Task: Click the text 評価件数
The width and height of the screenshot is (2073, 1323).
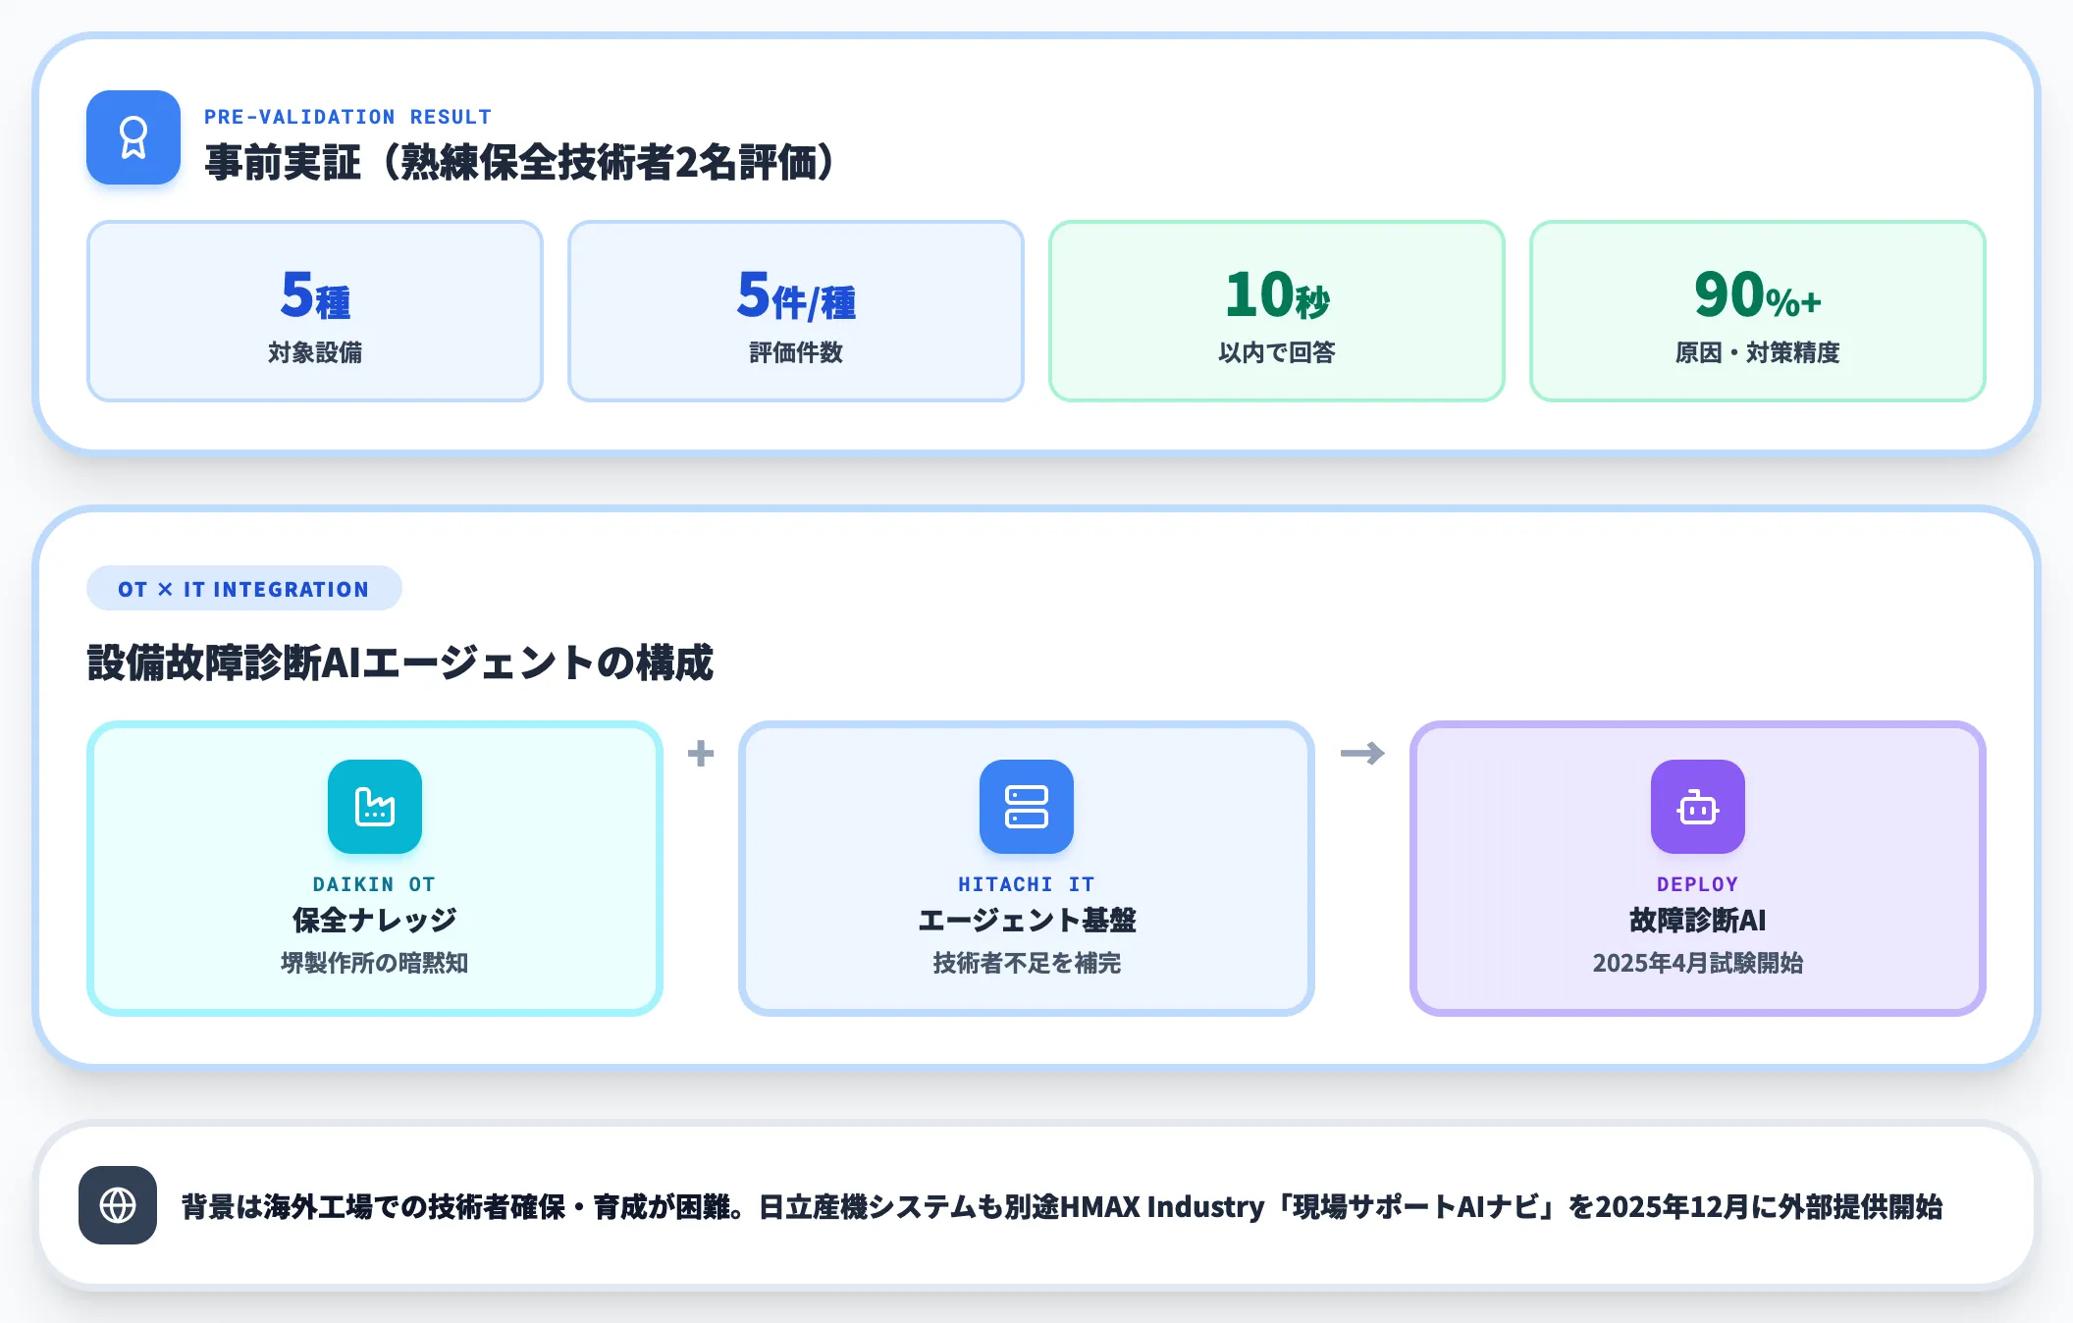Action: (796, 352)
